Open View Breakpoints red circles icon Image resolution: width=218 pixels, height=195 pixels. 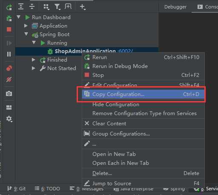9,68
